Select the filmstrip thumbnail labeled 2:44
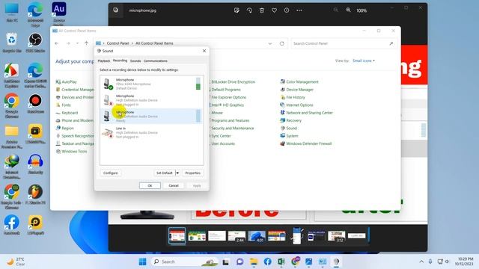The height and width of the screenshot is (269, 479). (x=237, y=236)
